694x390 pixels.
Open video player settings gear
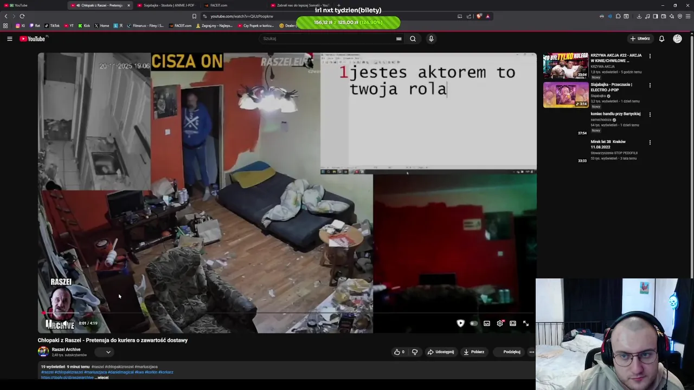500,323
